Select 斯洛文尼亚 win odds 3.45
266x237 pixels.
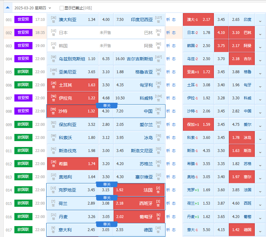139,150
